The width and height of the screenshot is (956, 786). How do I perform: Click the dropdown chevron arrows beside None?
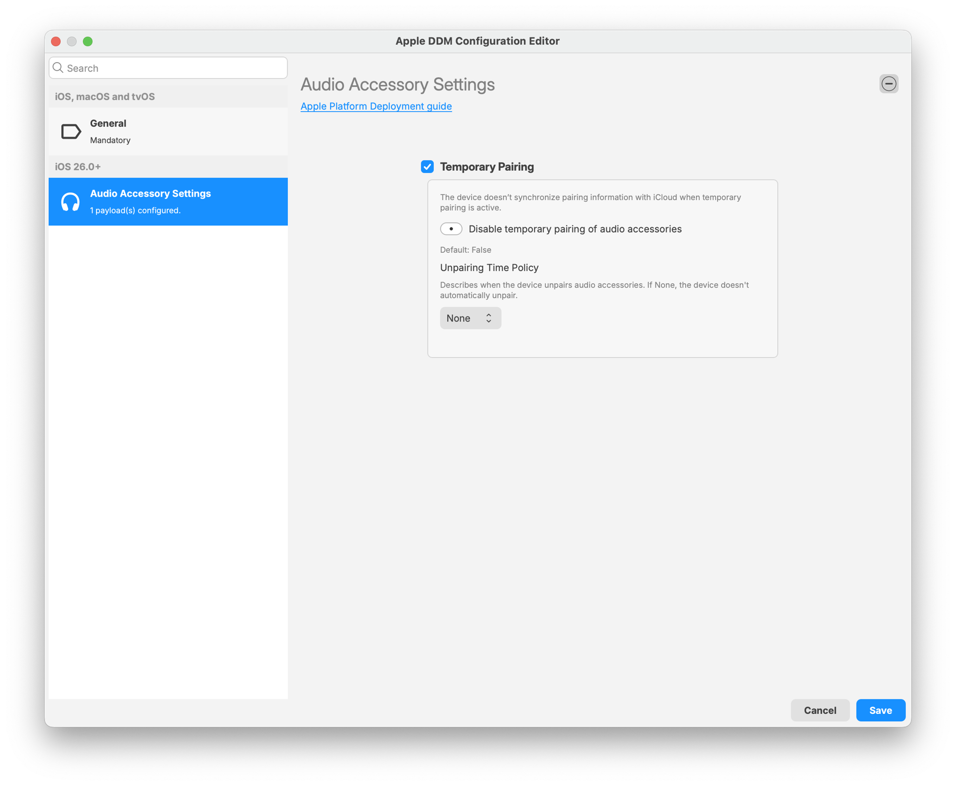(489, 318)
